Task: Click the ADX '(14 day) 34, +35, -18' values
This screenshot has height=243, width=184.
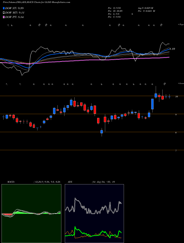Action: (x=103, y=182)
